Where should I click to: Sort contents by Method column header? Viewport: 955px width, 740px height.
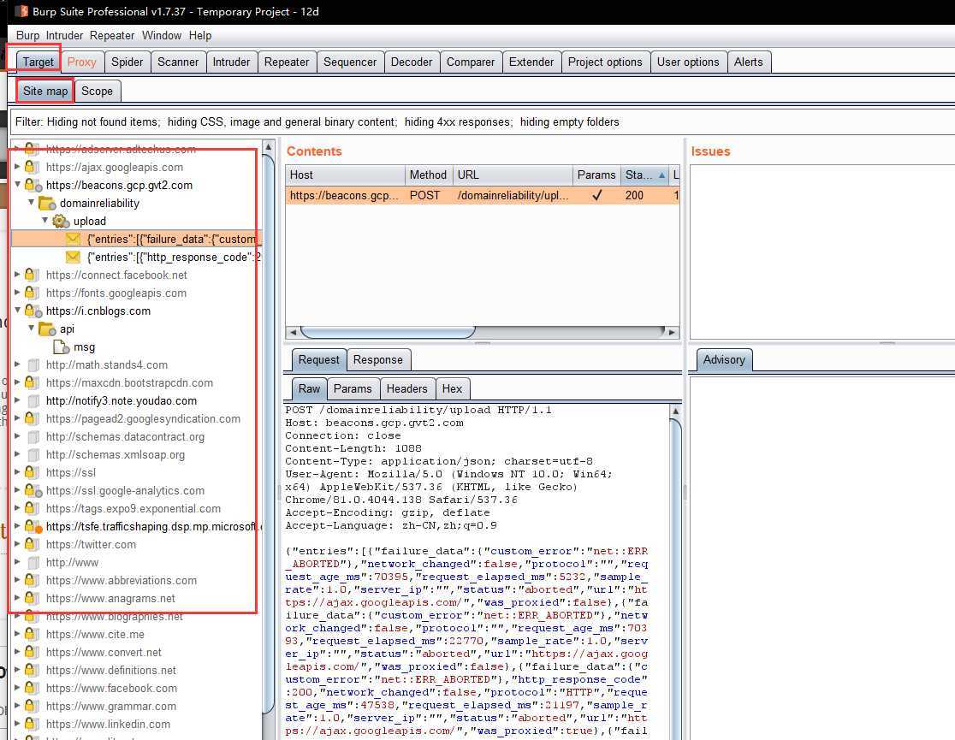429,175
